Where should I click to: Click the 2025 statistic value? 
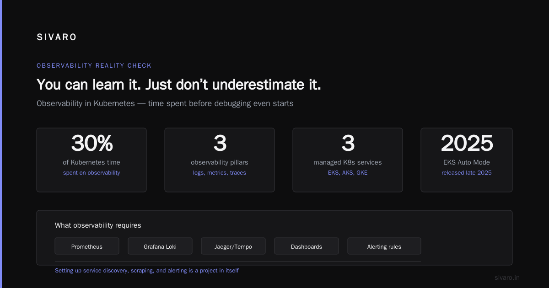467,144
